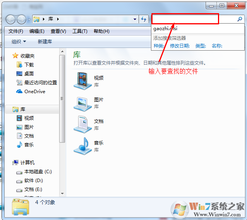The height and width of the screenshot is (220, 247).
Task: Click inside the search input box
Action: (194, 19)
